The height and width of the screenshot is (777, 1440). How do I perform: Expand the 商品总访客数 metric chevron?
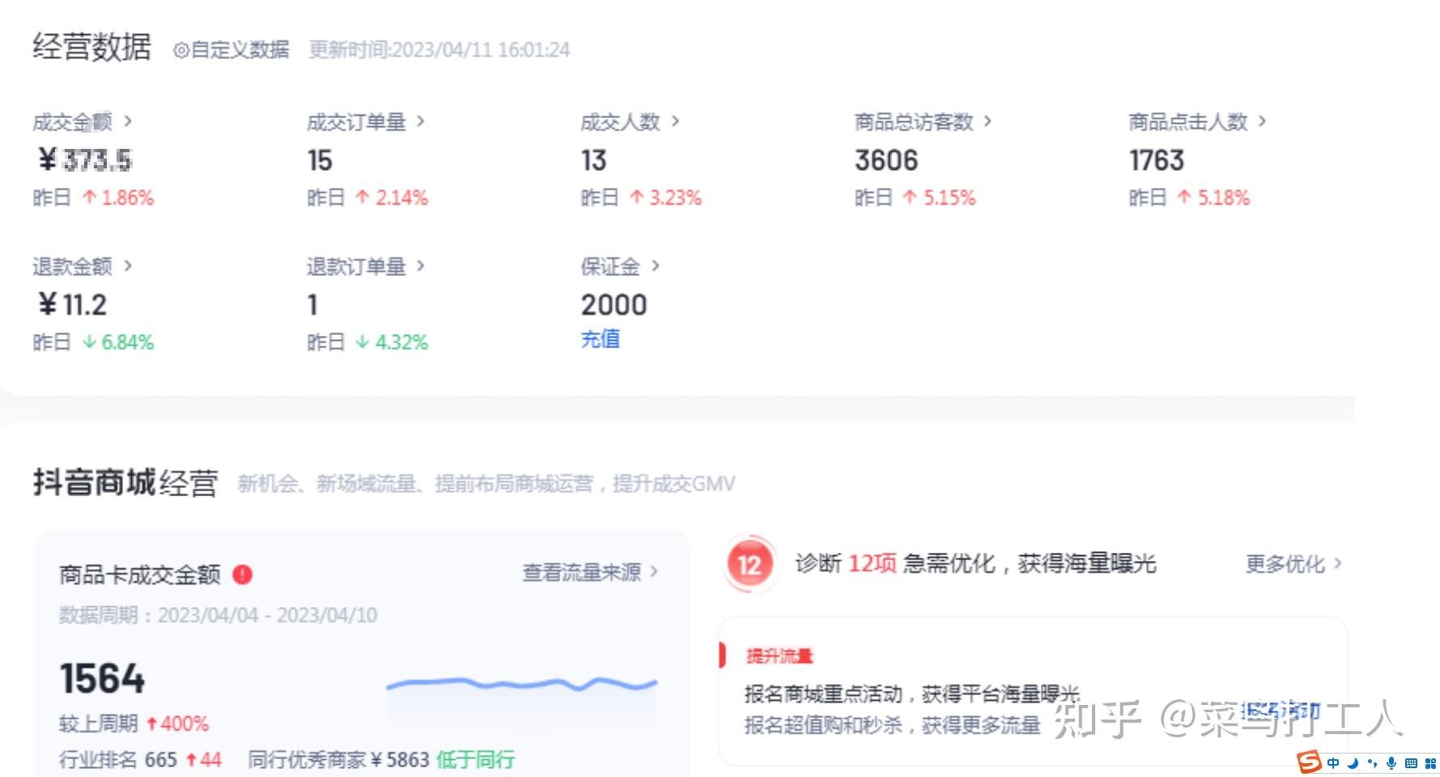(988, 121)
